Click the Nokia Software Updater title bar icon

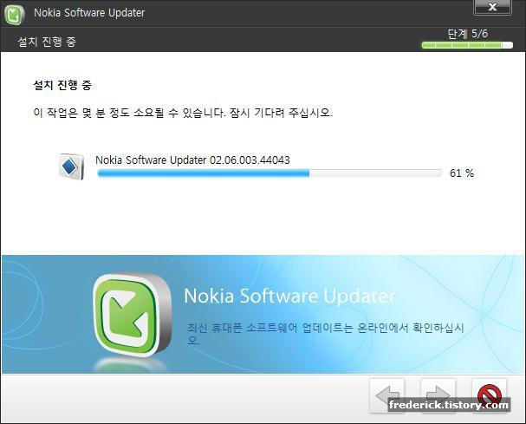click(x=14, y=15)
